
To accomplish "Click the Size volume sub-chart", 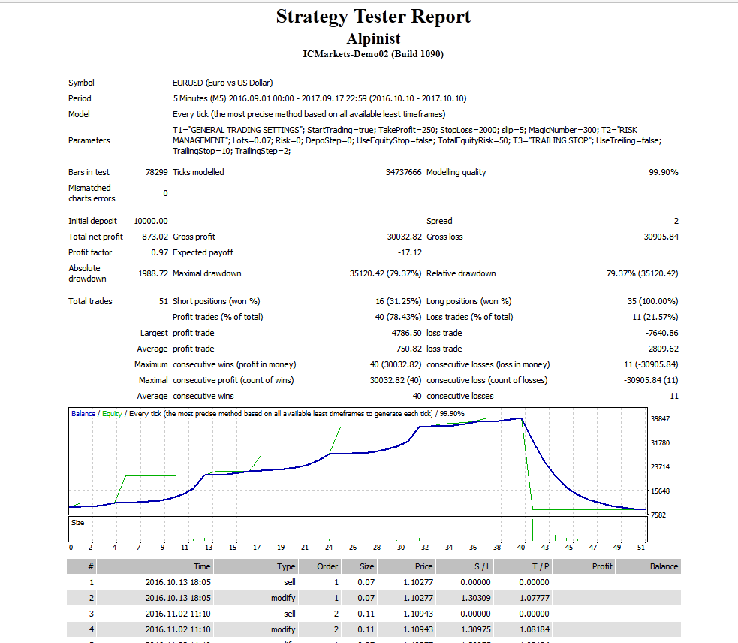I will (x=357, y=530).
